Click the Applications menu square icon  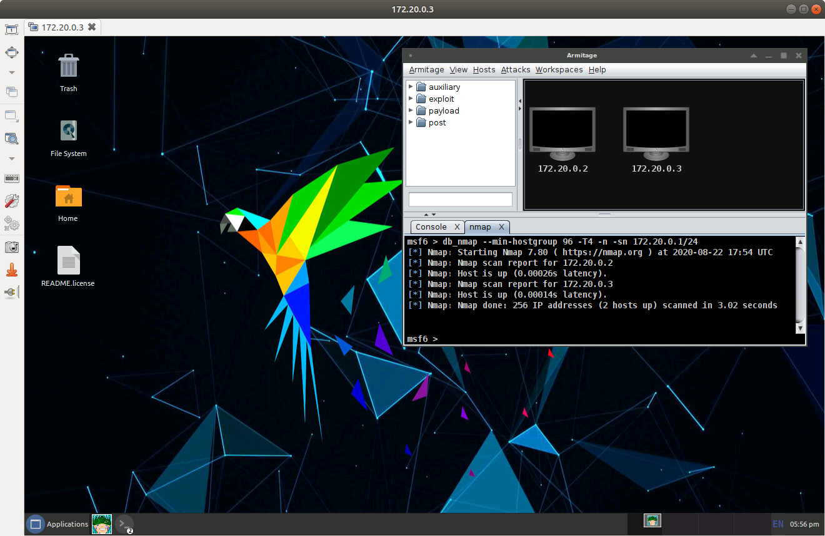[x=36, y=524]
